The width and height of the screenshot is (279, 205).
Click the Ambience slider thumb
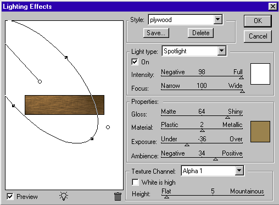pyautogui.click(x=215, y=159)
